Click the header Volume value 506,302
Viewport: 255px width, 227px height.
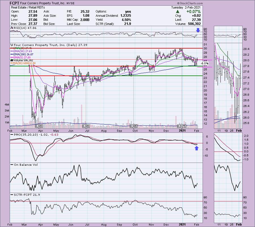click(x=194, y=24)
